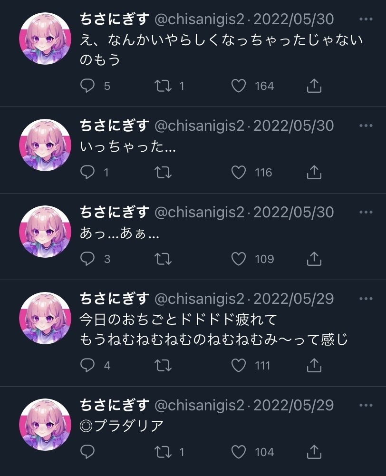
Task: Reply to the tweet with 164 likes
Action: [87, 86]
